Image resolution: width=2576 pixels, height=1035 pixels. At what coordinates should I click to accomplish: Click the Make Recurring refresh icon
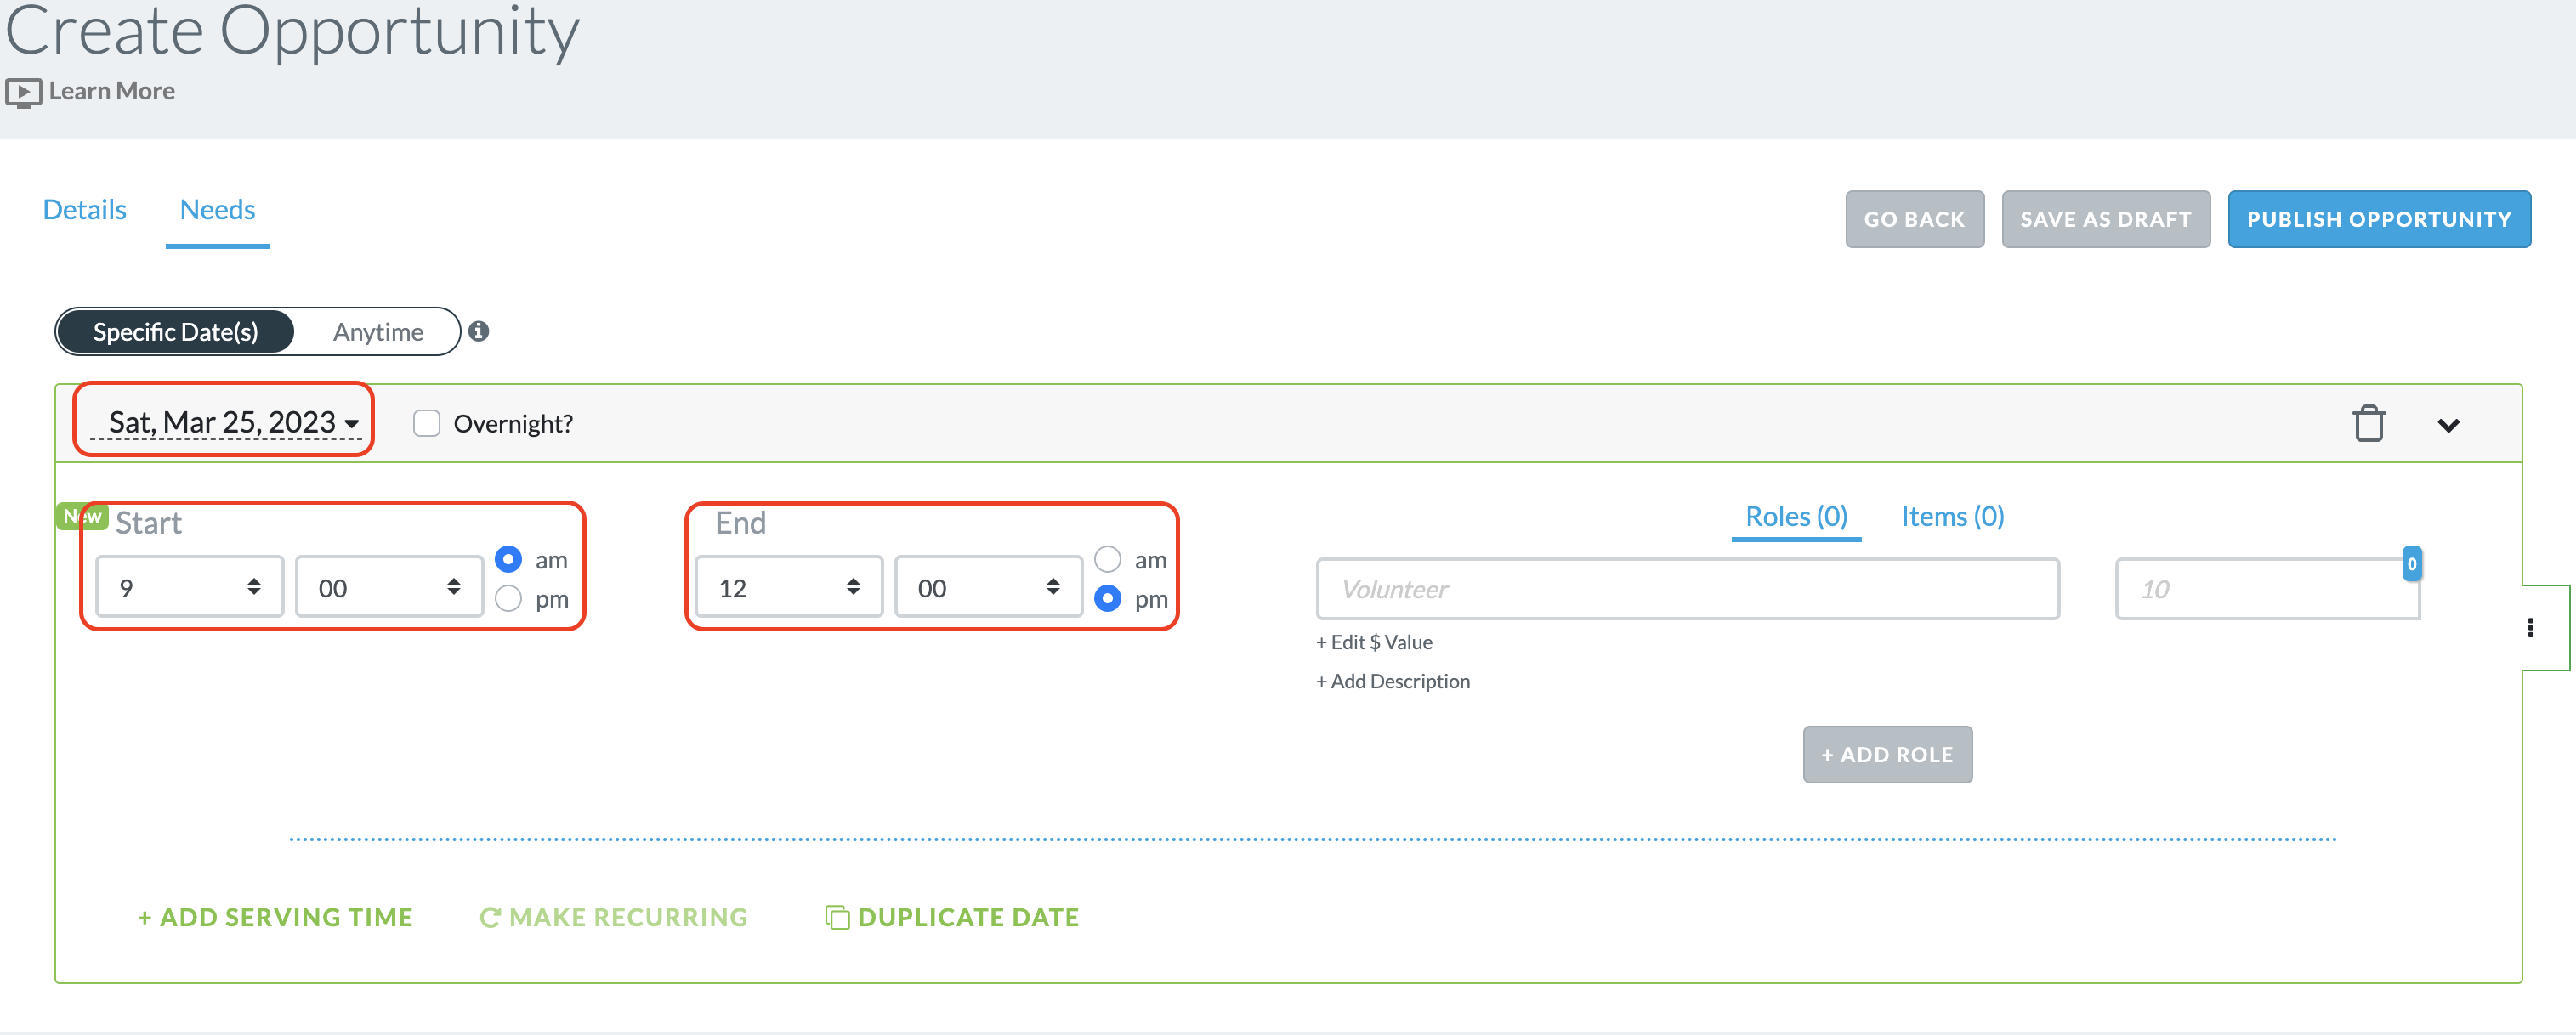click(x=490, y=917)
